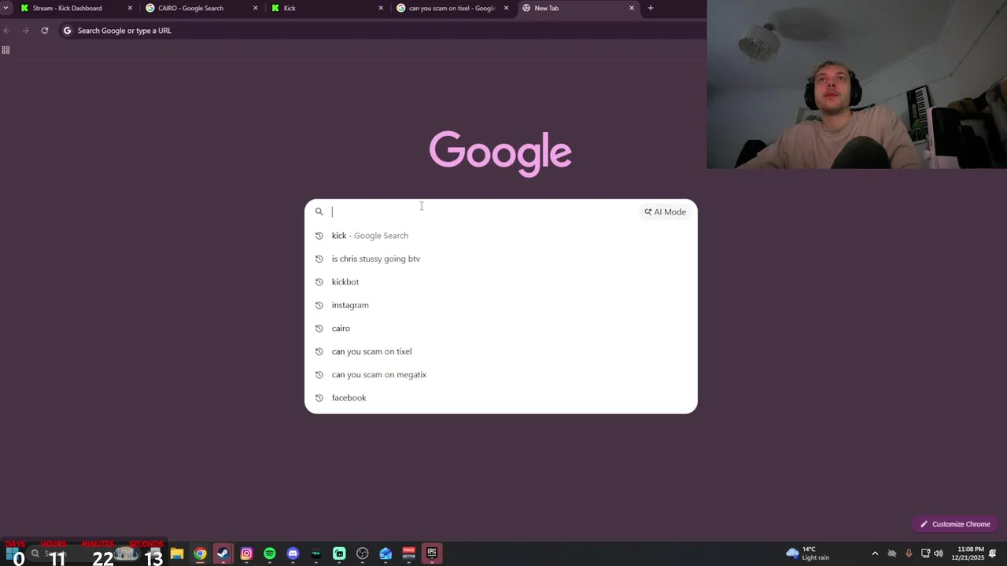Open the tab search chevron
Image resolution: width=1007 pixels, height=566 pixels.
click(6, 8)
